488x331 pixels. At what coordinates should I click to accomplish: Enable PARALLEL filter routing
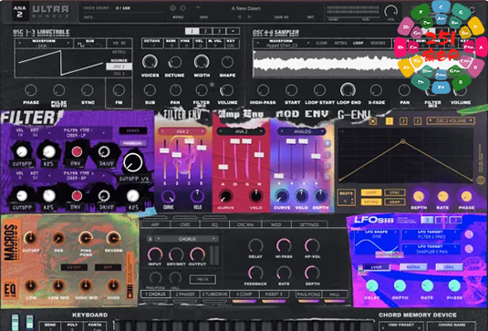[x=133, y=143]
